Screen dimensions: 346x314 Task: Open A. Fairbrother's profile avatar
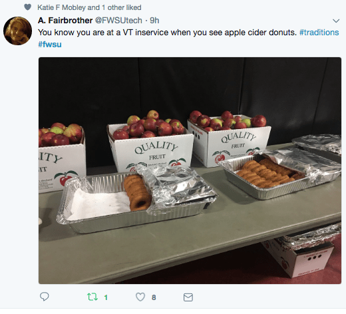17,31
